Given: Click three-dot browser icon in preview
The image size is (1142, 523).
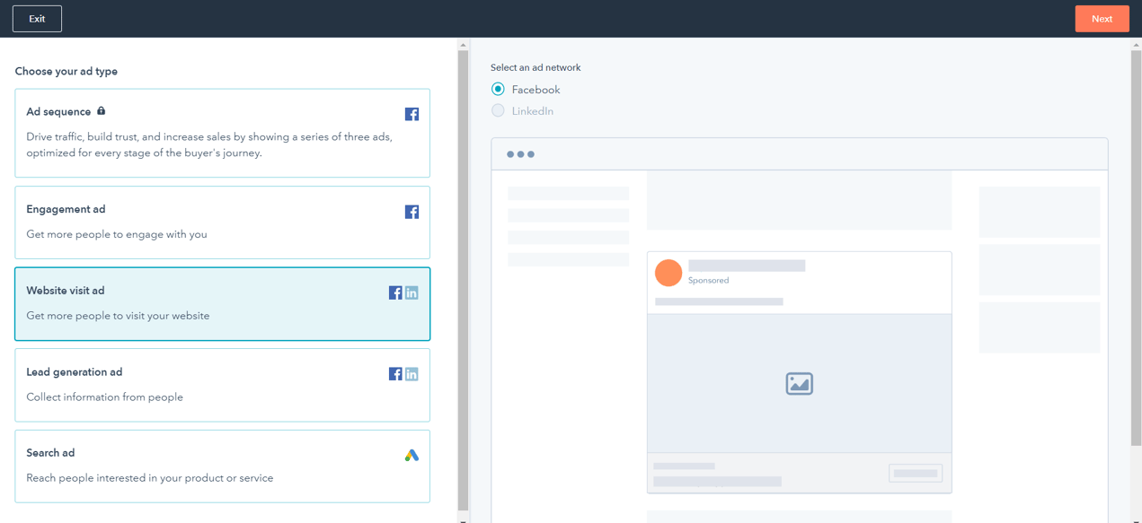Looking at the screenshot, I should [520, 154].
